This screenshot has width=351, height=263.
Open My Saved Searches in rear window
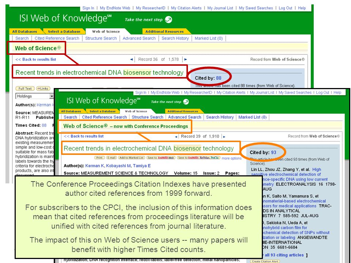click(256, 8)
